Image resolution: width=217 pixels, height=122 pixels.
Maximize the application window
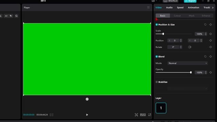coord(208,1)
